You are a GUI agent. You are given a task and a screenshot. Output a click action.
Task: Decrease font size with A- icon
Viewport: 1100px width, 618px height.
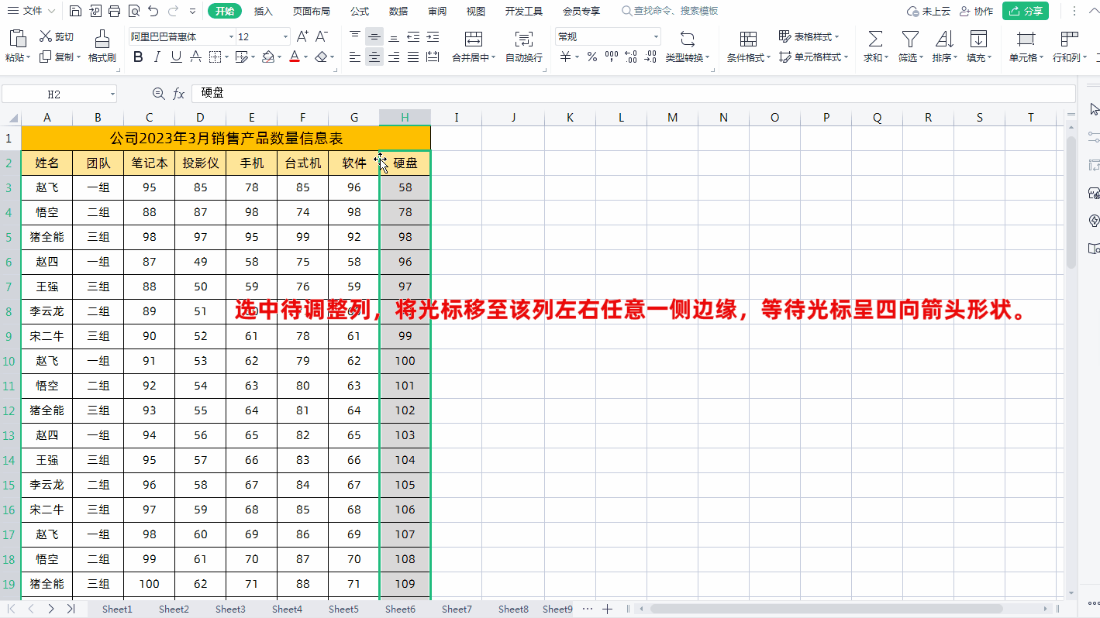322,36
